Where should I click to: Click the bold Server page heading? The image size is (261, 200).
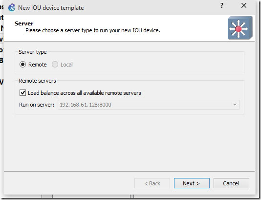point(24,23)
